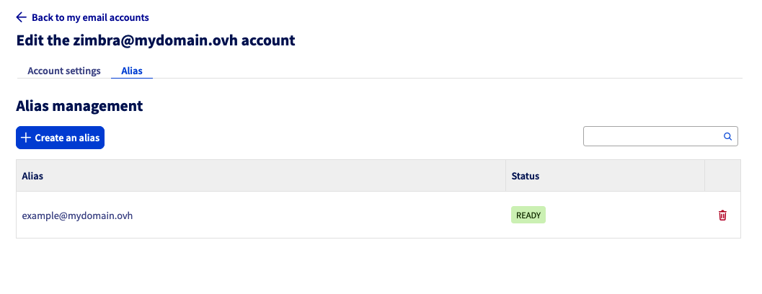Screen dimensions: 762x294
Task: Click the back arrow icon
Action: pyautogui.click(x=21, y=17)
